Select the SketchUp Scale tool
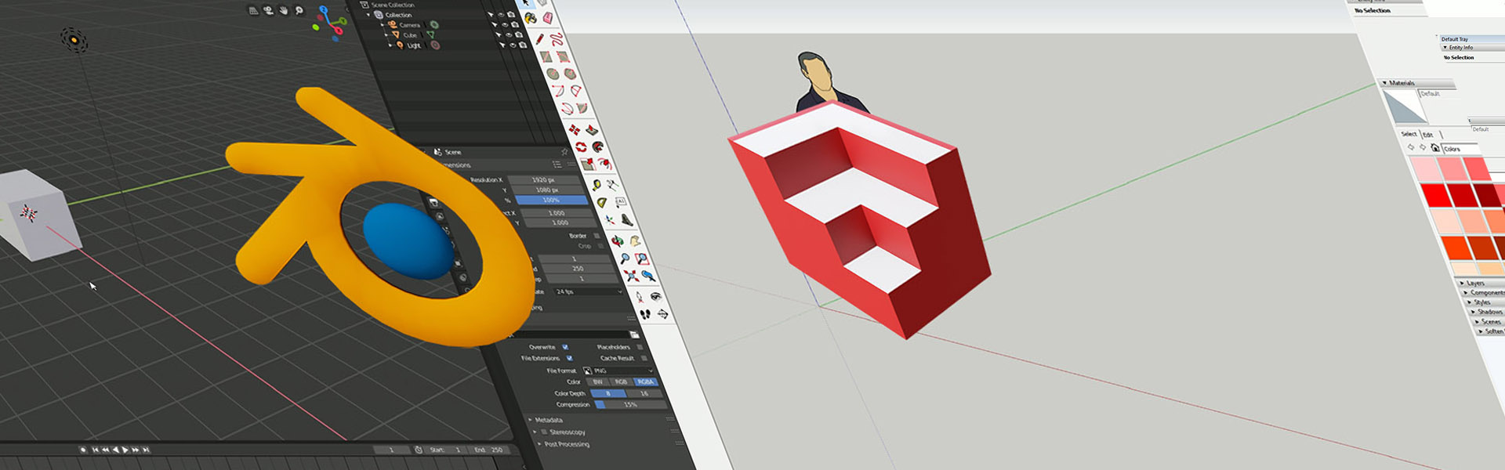 pyautogui.click(x=588, y=164)
